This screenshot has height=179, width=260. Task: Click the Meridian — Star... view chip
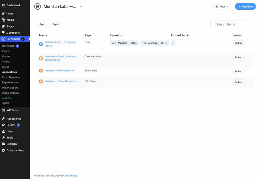(124, 43)
